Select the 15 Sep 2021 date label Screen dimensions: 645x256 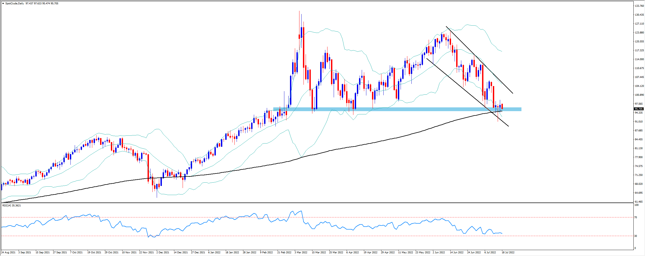pyautogui.click(x=43, y=252)
